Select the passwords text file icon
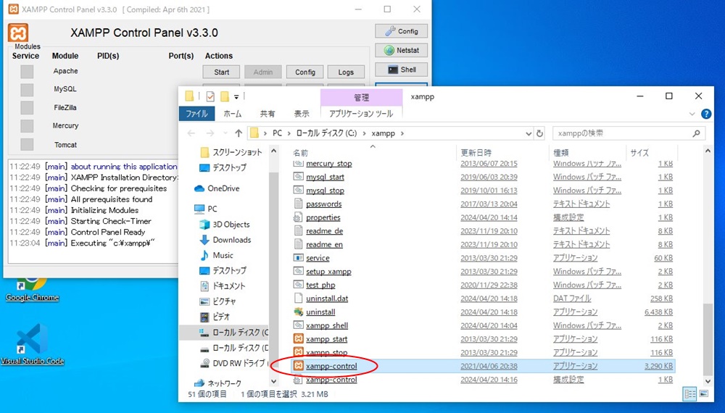Screen dimensions: 725x413 (299, 204)
